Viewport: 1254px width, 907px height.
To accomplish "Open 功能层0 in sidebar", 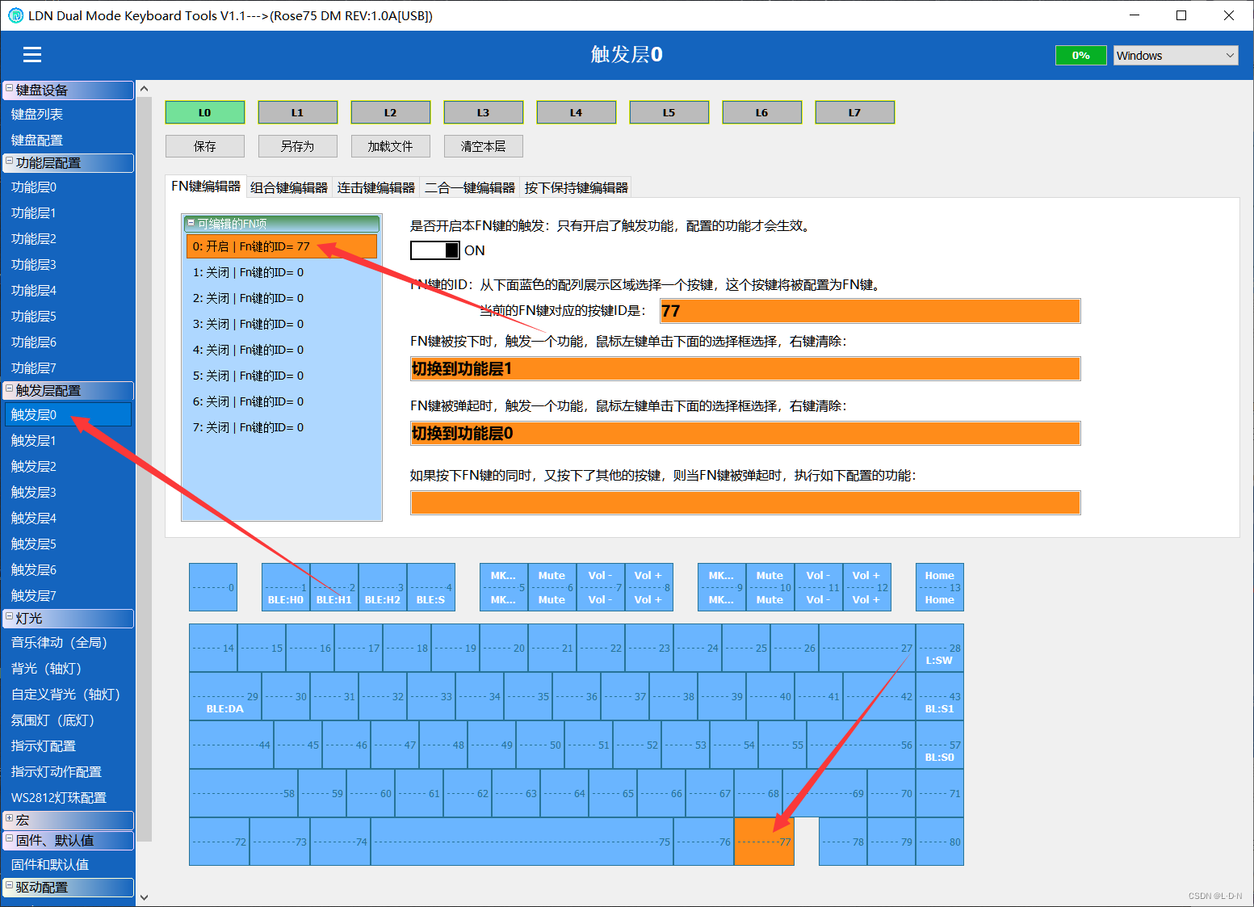I will coord(68,187).
